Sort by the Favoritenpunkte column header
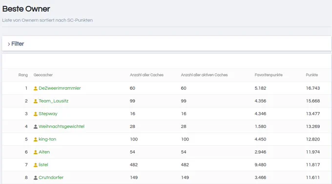This screenshot has width=332, height=184. (x=269, y=75)
